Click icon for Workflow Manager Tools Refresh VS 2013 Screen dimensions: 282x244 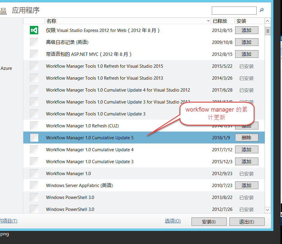coord(34,78)
